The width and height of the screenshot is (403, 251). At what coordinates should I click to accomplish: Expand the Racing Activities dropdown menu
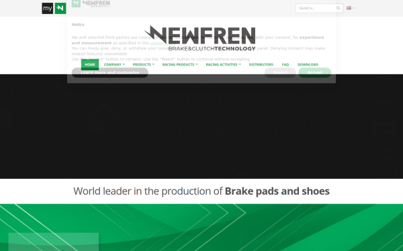pyautogui.click(x=224, y=64)
